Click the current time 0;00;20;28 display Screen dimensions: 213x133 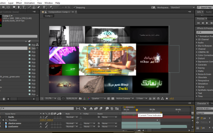[72, 98]
